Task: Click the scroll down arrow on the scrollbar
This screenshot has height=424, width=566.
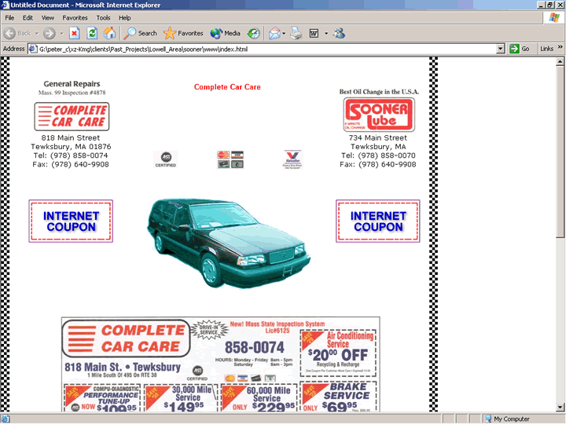Action: click(560, 407)
